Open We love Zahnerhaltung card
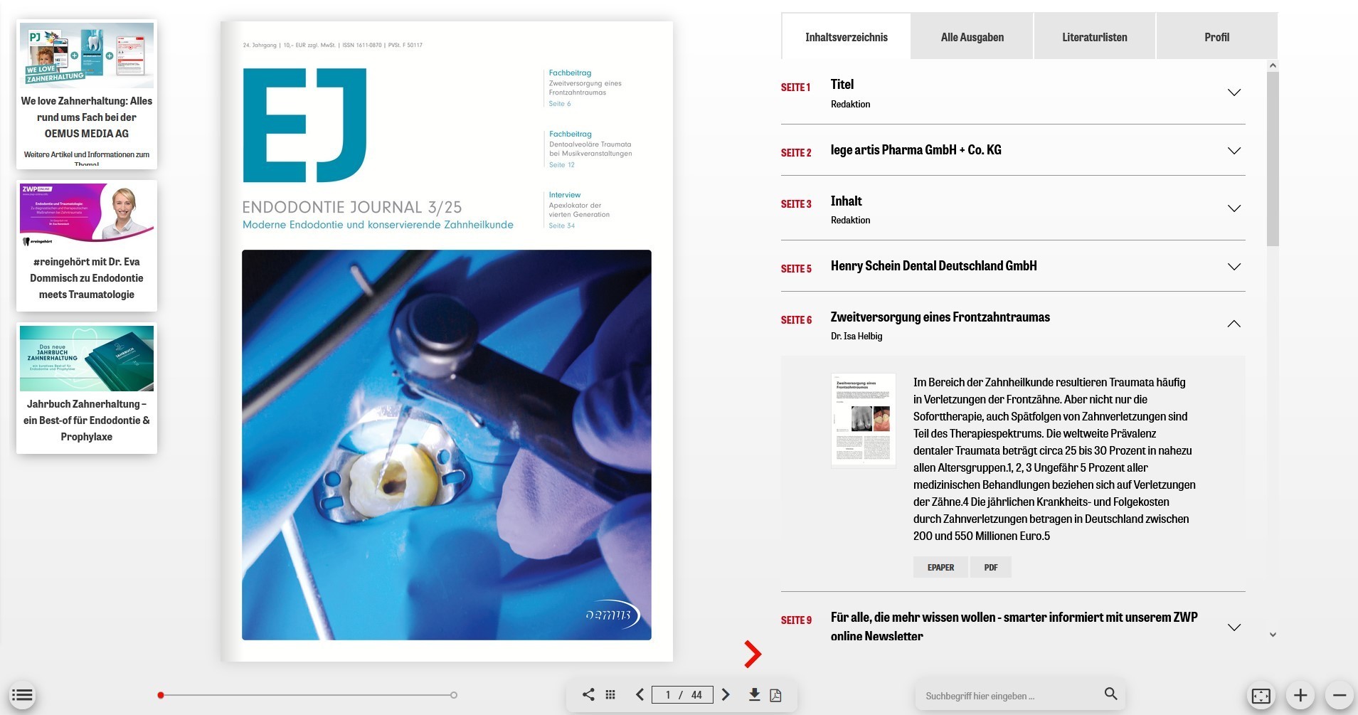The height and width of the screenshot is (715, 1358). [87, 94]
